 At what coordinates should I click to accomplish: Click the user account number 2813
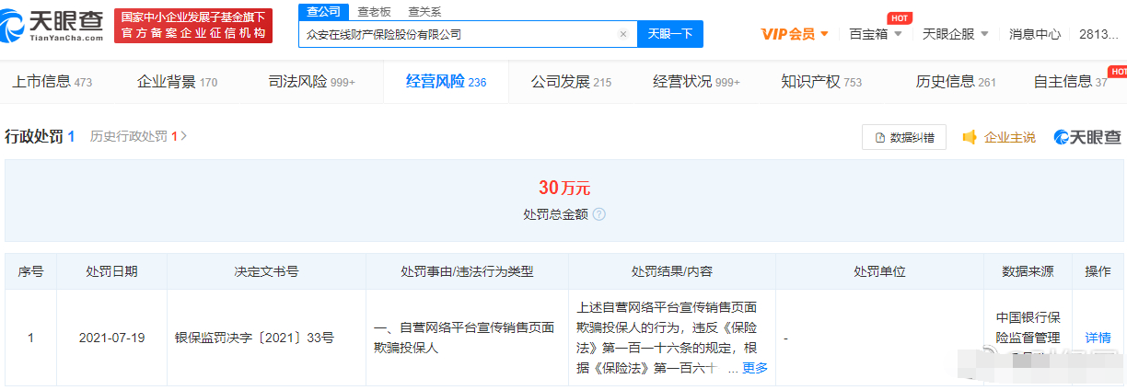(1098, 34)
